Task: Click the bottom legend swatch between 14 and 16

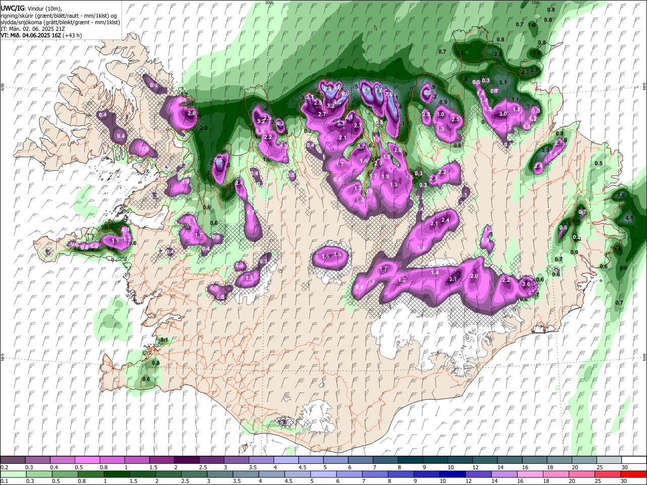Action: tap(504, 474)
